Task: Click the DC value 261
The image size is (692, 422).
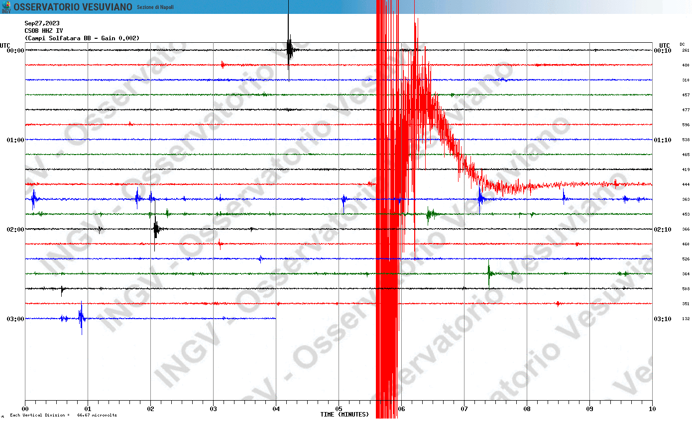Action: coord(686,50)
